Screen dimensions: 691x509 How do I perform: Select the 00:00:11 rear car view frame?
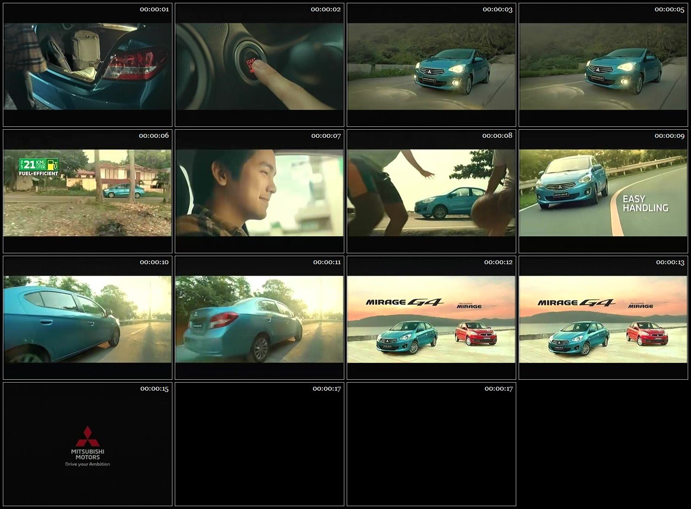coord(259,317)
